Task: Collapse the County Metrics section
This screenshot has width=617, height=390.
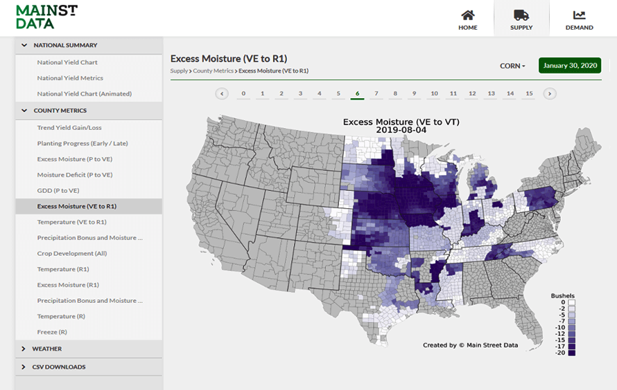Action: pyautogui.click(x=25, y=111)
